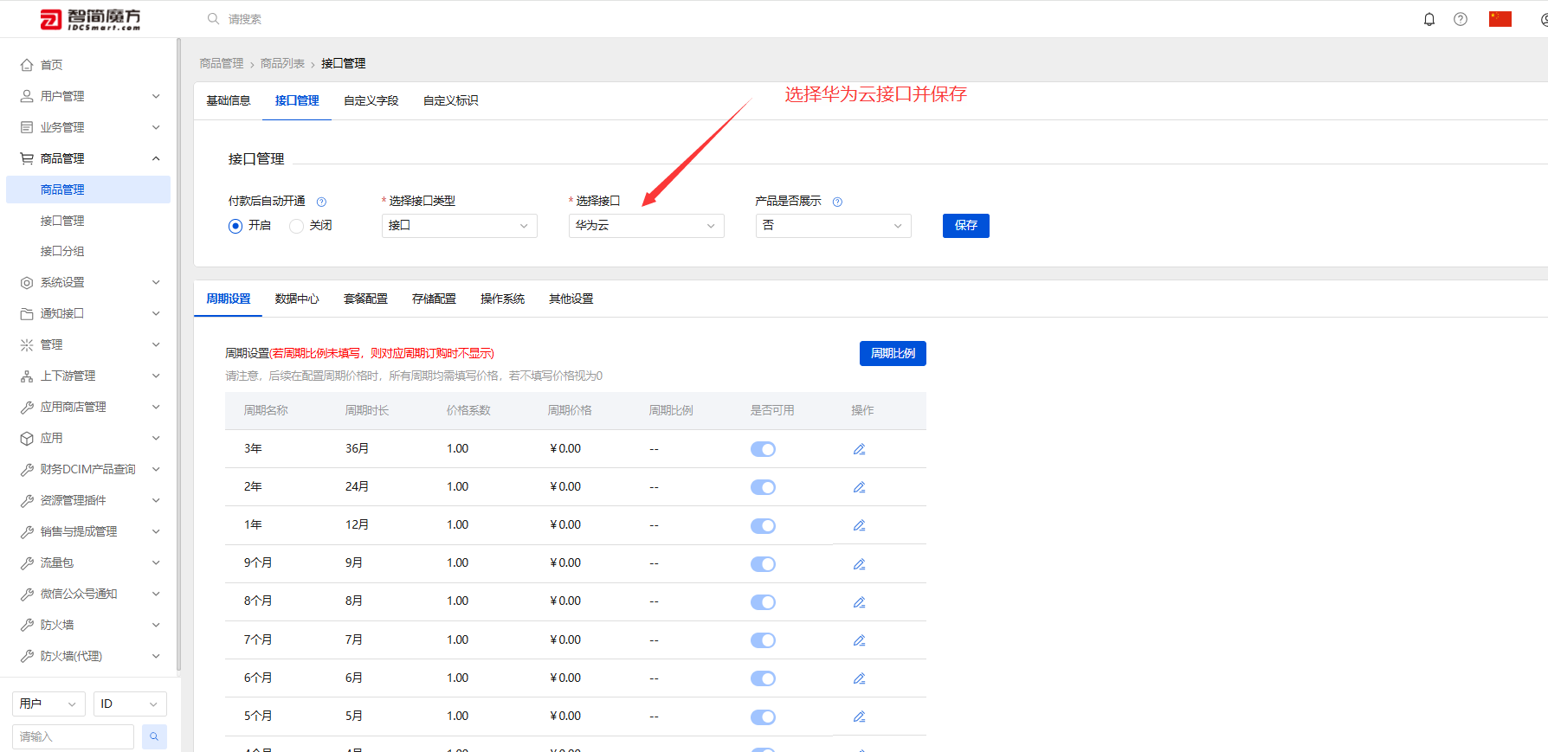Image resolution: width=1548 pixels, height=752 pixels.
Task: Expand 应用商店管理 in sidebar
Action: coord(89,407)
